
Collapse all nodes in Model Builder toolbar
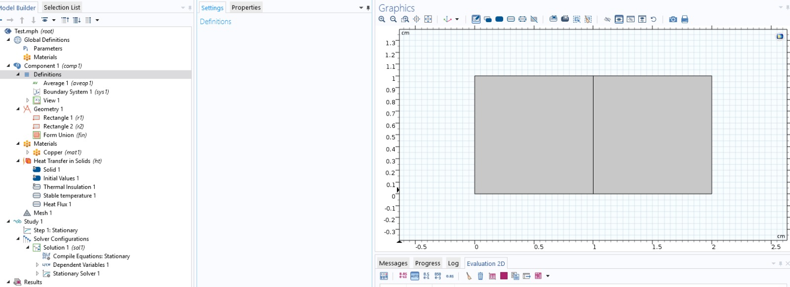(65, 20)
